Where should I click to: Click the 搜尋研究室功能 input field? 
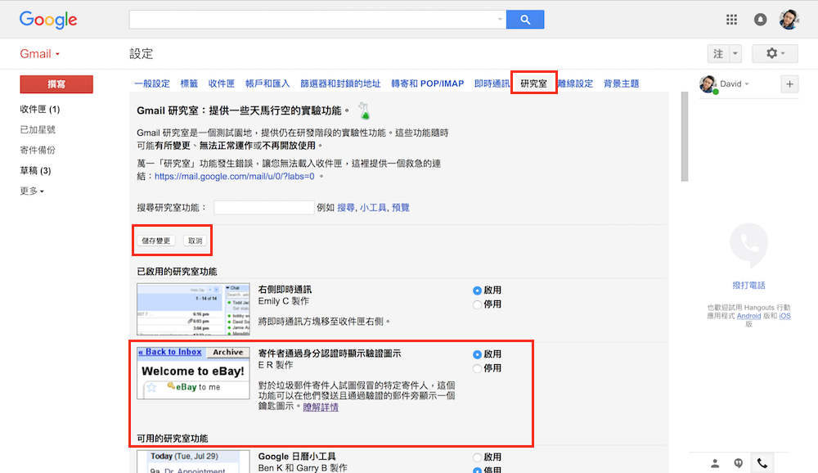tap(263, 208)
